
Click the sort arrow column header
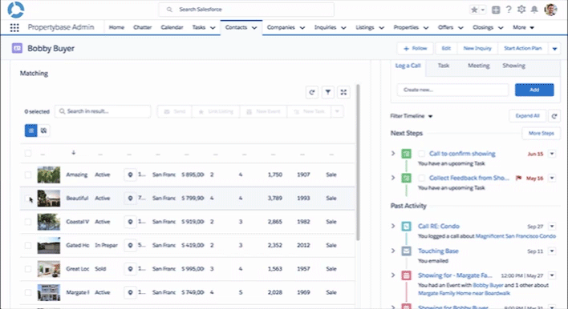coord(73,153)
